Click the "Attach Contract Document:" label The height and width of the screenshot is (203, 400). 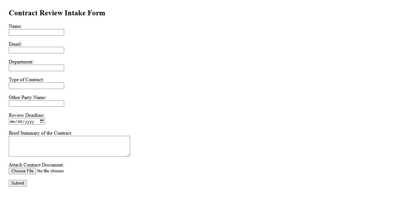tap(36, 165)
